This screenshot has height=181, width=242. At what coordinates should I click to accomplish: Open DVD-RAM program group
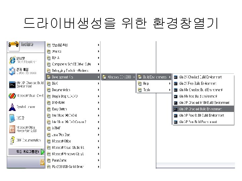coord(73,103)
